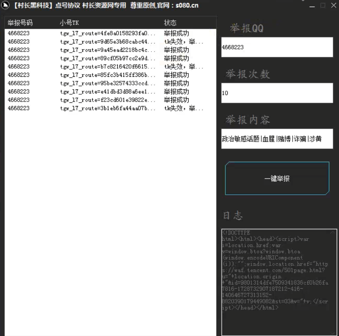Click the 举报内容 text field

(277, 139)
